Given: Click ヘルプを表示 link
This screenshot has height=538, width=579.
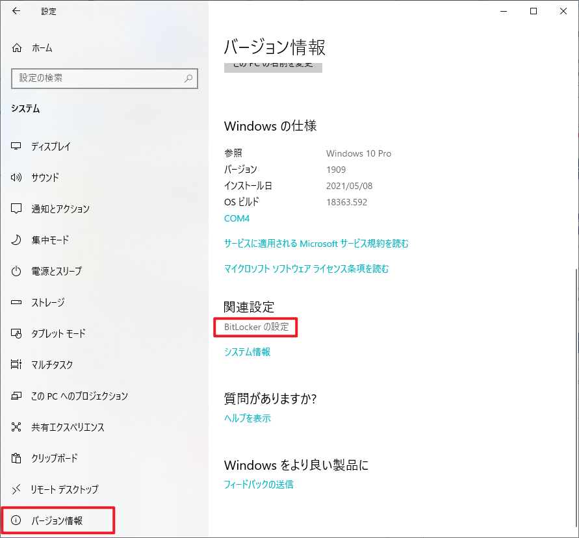Looking at the screenshot, I should coord(247,418).
